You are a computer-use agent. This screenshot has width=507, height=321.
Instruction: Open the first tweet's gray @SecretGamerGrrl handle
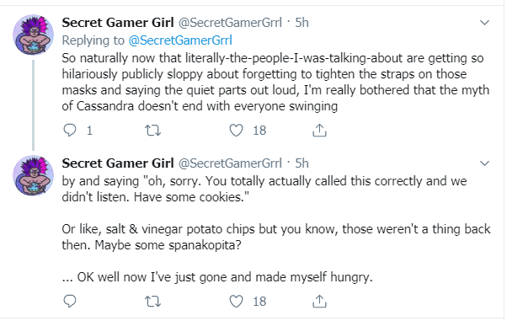[230, 23]
